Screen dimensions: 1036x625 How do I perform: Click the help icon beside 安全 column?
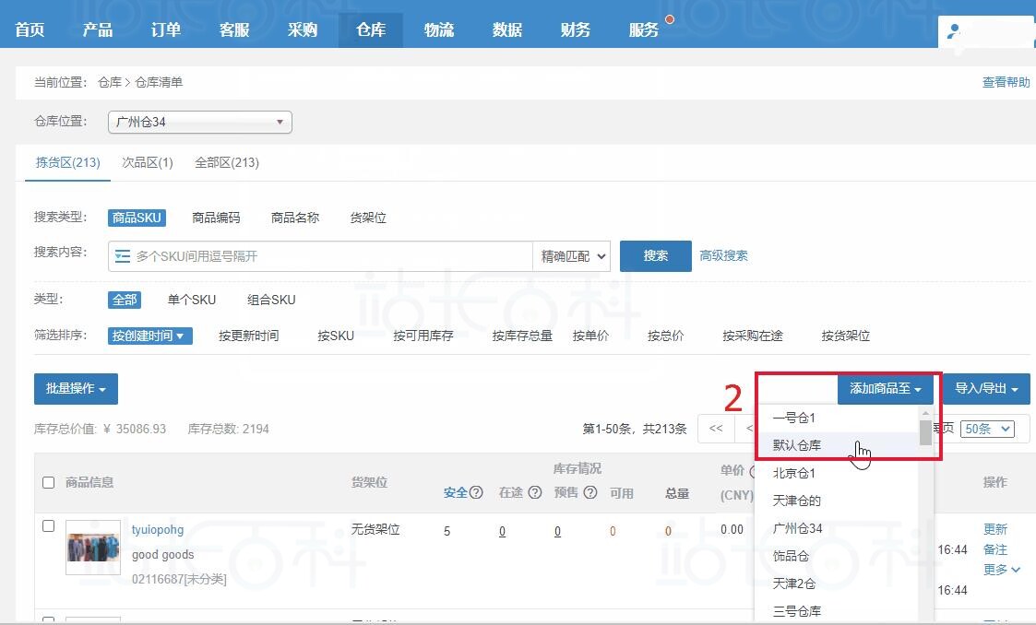(476, 493)
